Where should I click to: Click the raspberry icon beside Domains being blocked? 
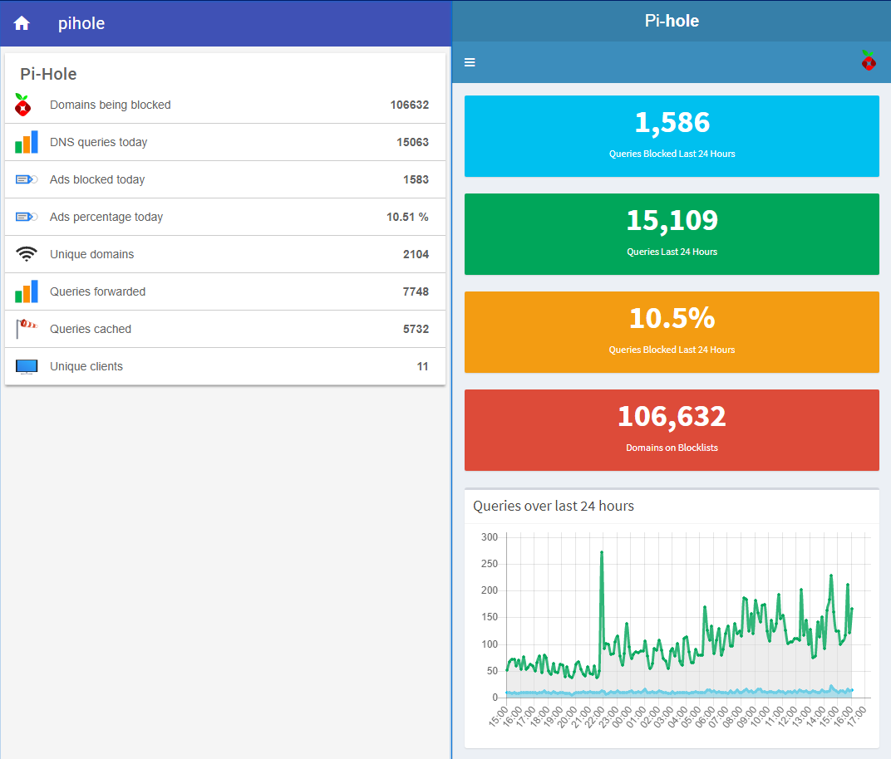(x=23, y=105)
